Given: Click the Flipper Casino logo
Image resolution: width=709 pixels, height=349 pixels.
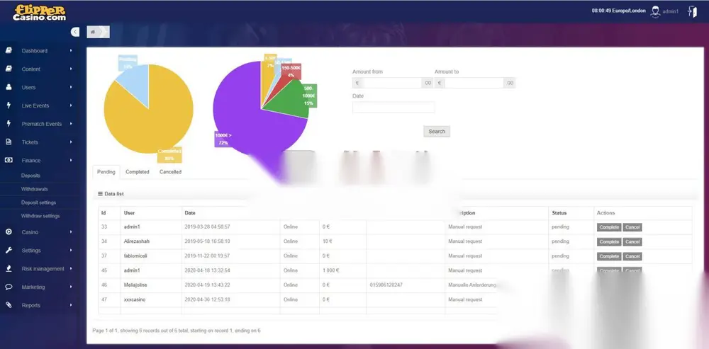Looking at the screenshot, I should [39, 12].
